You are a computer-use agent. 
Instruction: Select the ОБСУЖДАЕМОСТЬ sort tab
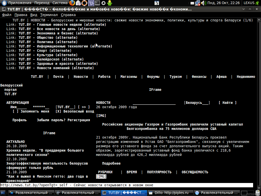195,172
